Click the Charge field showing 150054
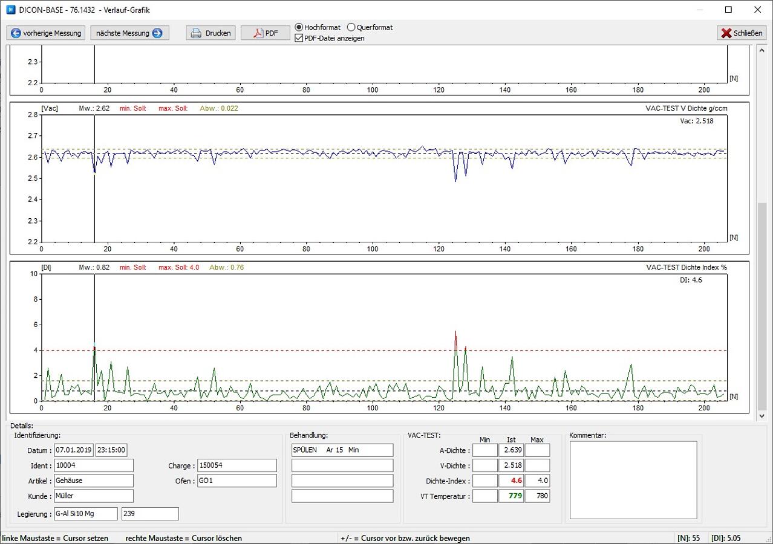Image resolution: width=773 pixels, height=544 pixels. point(237,465)
